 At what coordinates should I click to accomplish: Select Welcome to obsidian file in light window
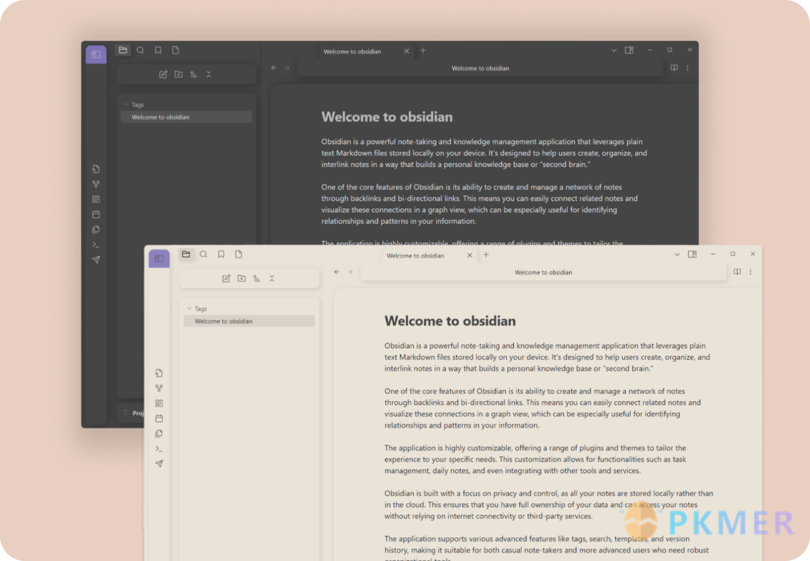tap(249, 321)
